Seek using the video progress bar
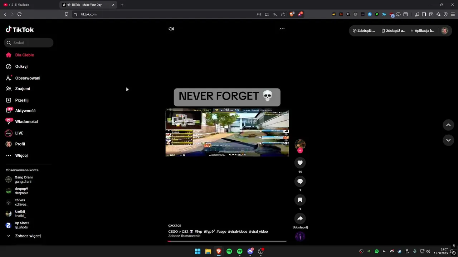Image resolution: width=458 pixels, height=257 pixels. click(x=227, y=241)
